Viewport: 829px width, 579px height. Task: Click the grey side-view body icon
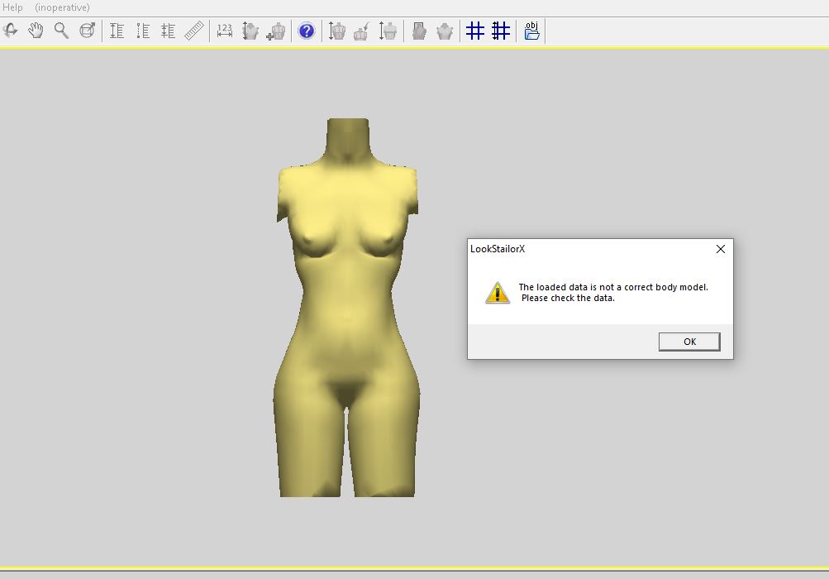coord(419,31)
